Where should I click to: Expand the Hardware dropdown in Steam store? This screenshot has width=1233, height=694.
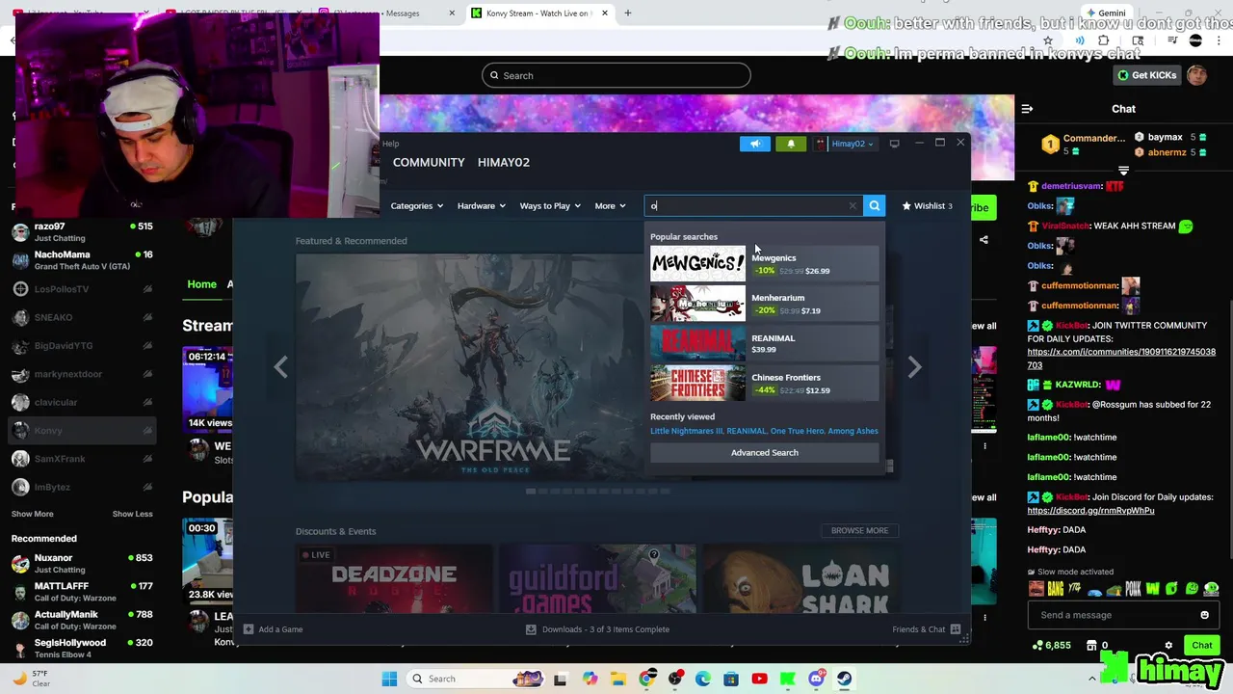[x=481, y=205]
